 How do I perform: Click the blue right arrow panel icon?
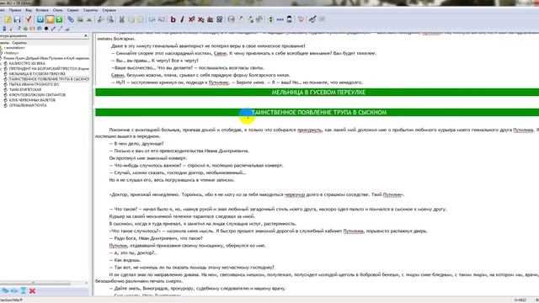(x=5, y=291)
